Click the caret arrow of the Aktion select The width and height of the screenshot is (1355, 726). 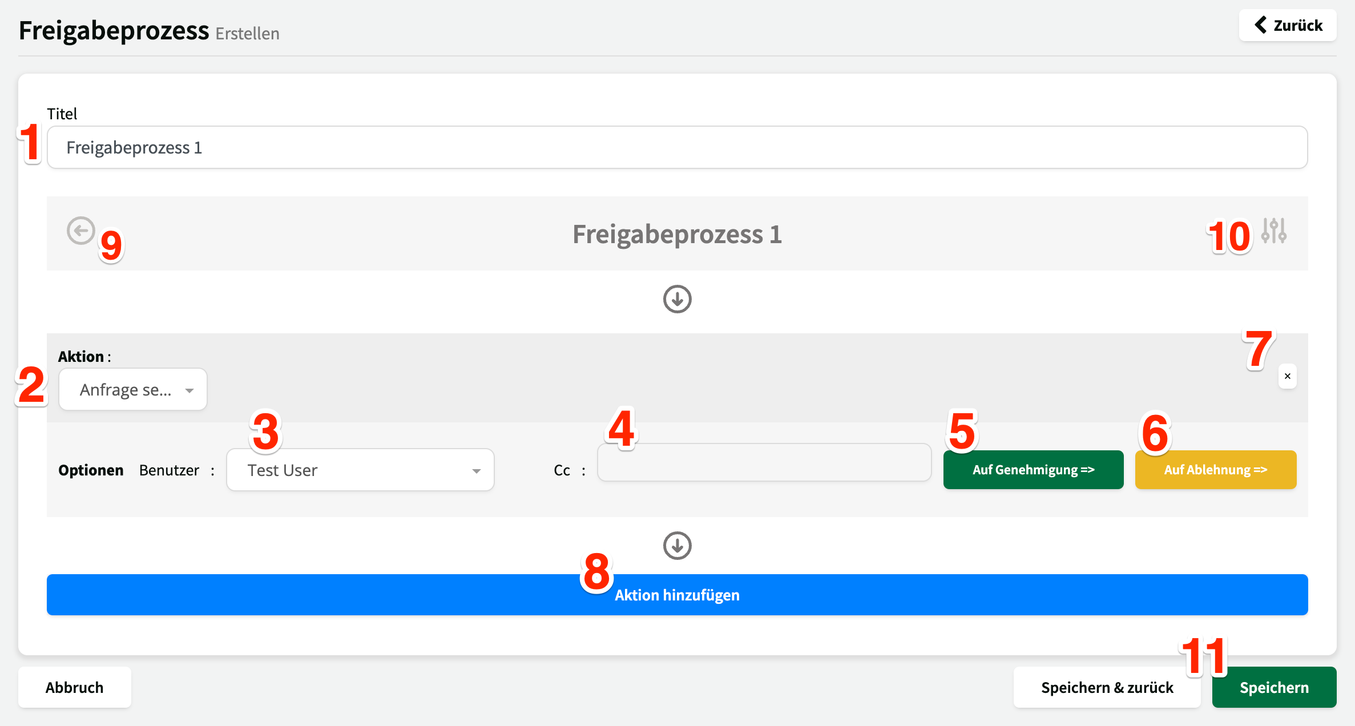pos(189,390)
